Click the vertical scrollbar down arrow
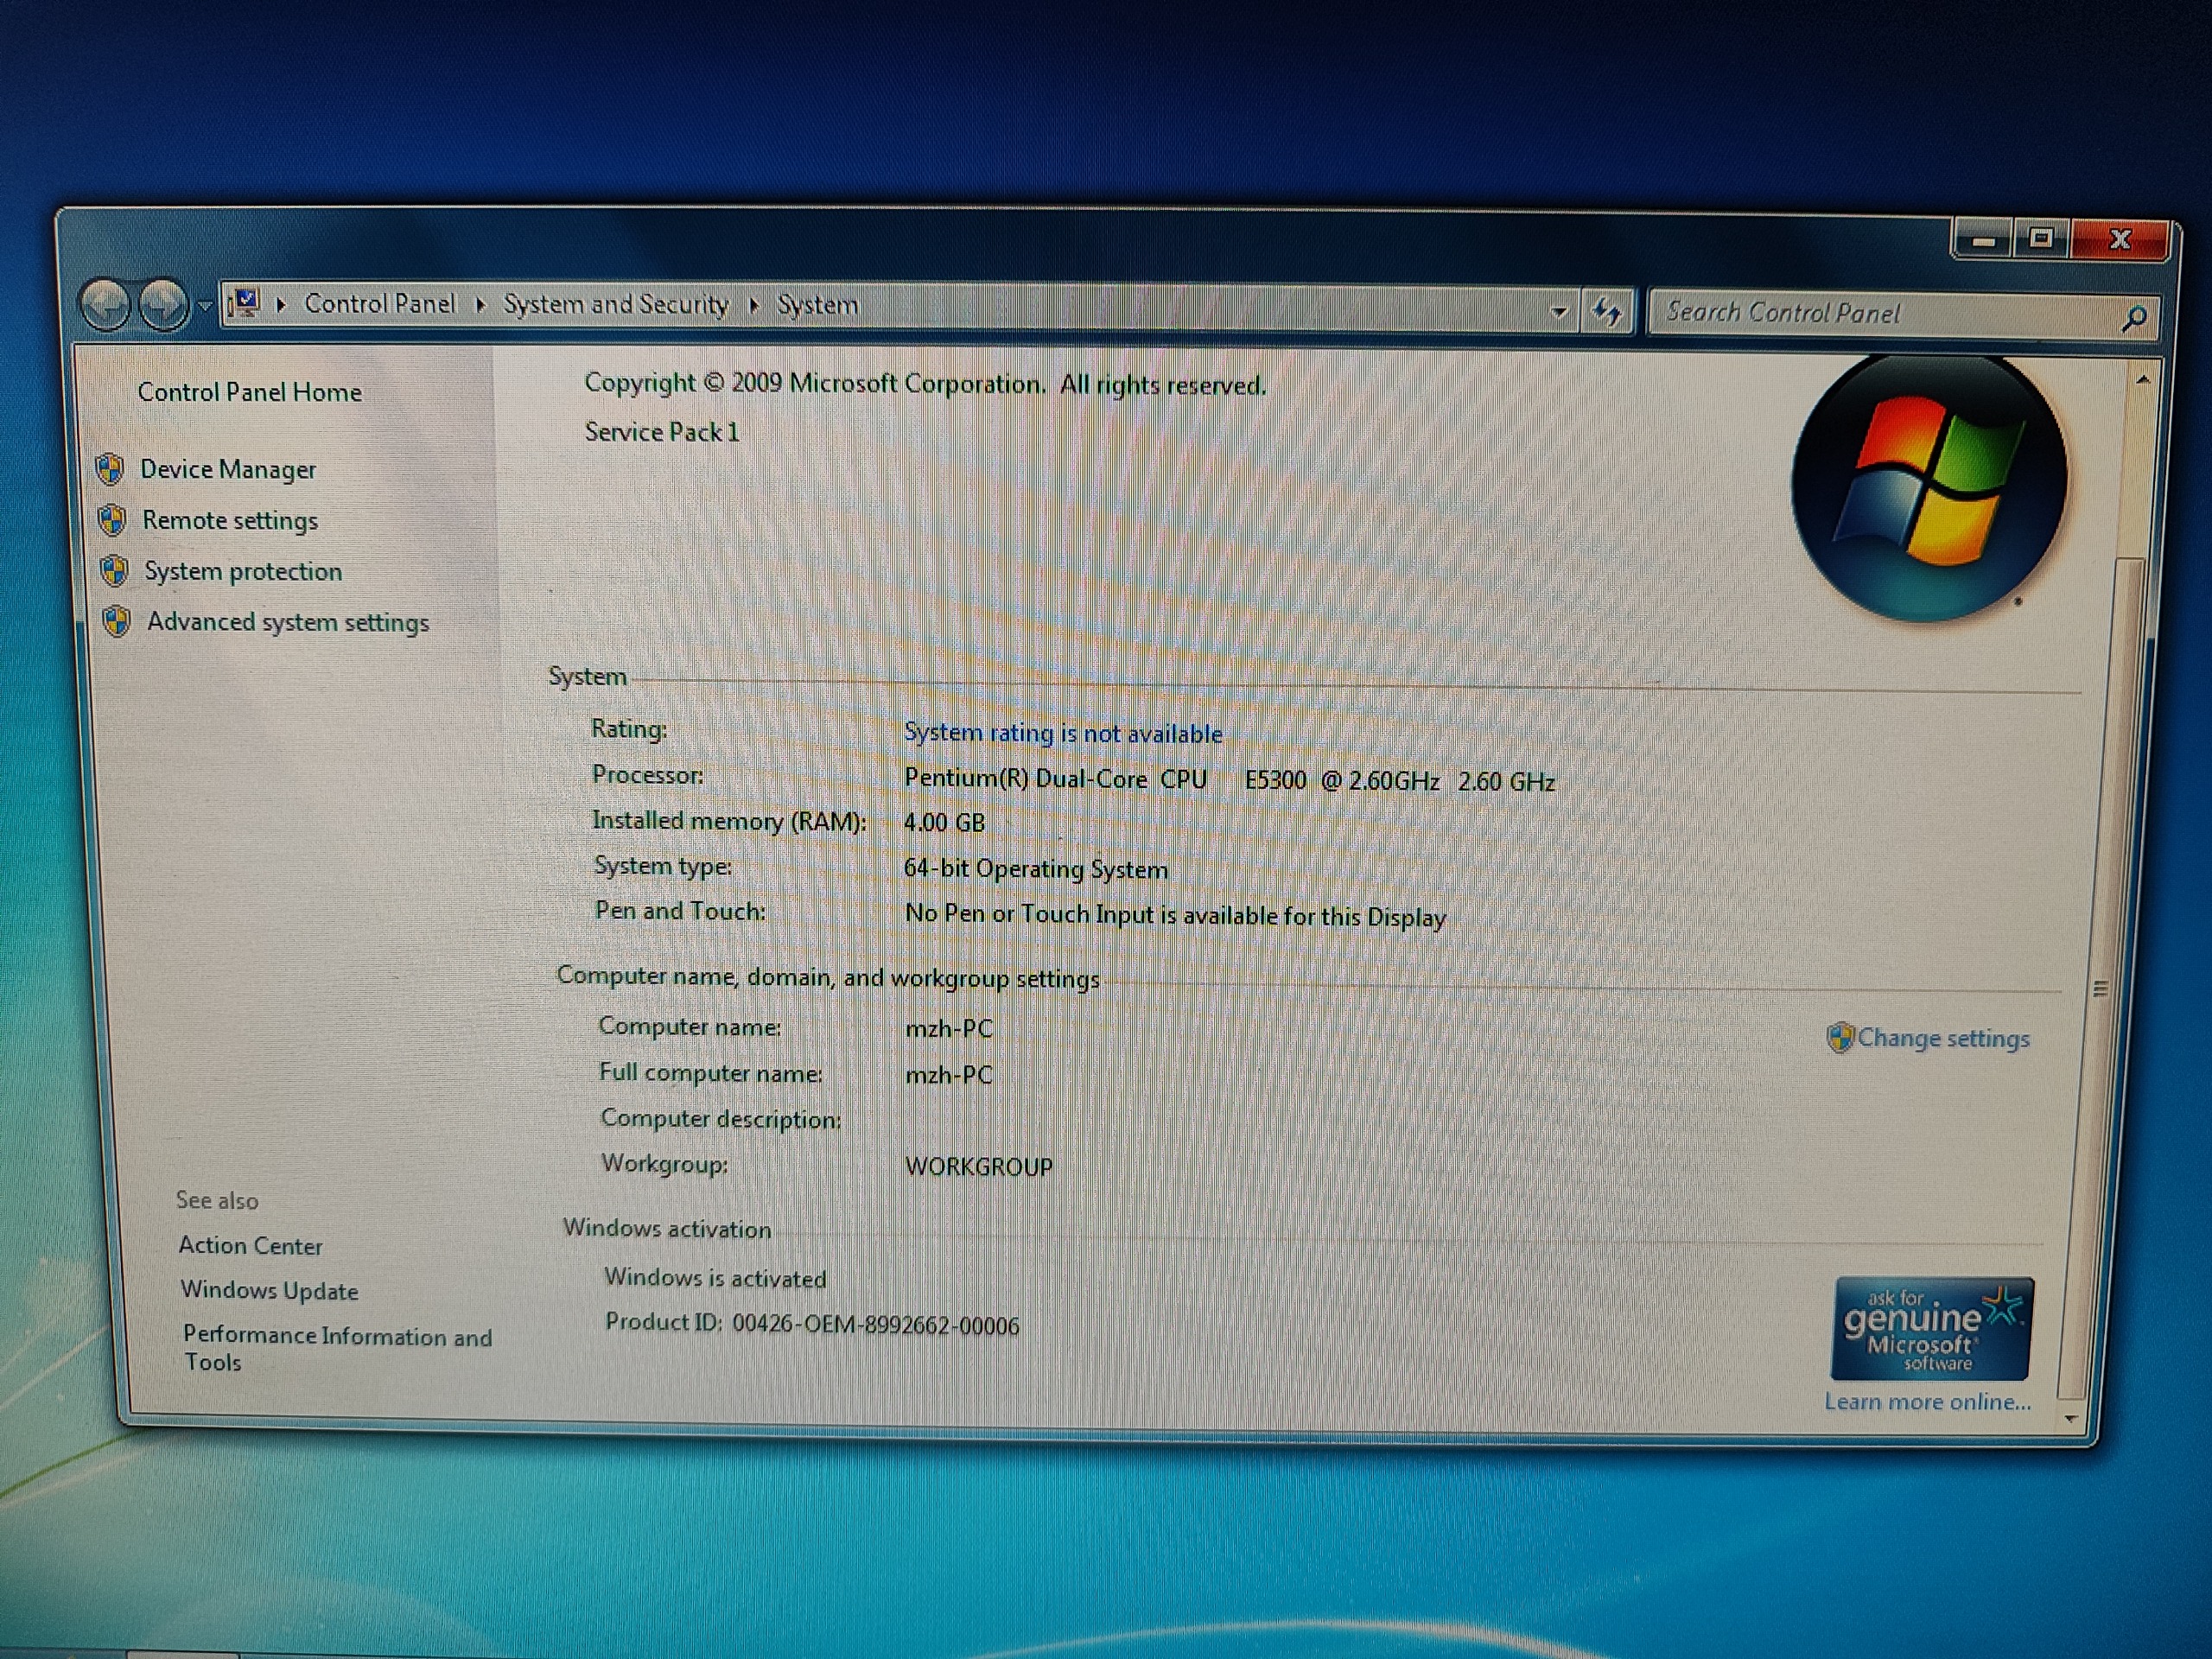Image resolution: width=2212 pixels, height=1659 pixels. coord(2070,1418)
